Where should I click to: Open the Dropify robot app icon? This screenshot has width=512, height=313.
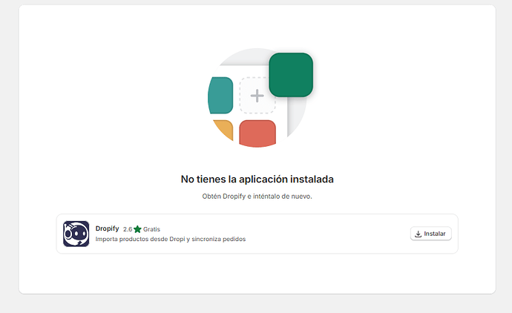76,234
